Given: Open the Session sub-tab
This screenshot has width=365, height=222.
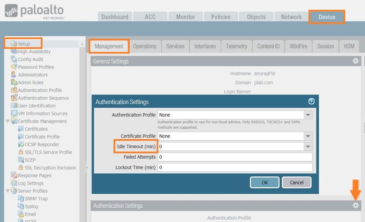Looking at the screenshot, I should [x=325, y=46].
